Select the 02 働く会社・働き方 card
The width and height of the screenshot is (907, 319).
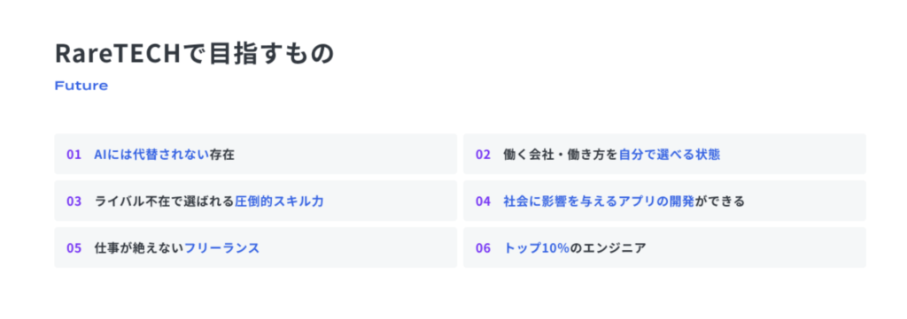click(664, 154)
